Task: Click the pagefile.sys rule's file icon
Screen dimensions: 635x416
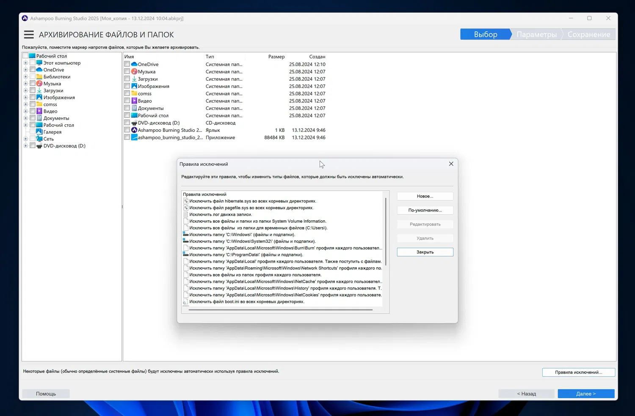Action: click(x=186, y=208)
